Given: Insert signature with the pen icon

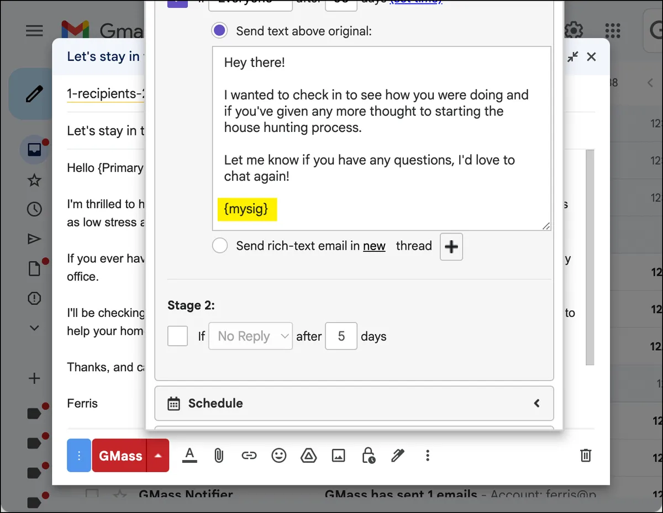Looking at the screenshot, I should [398, 456].
